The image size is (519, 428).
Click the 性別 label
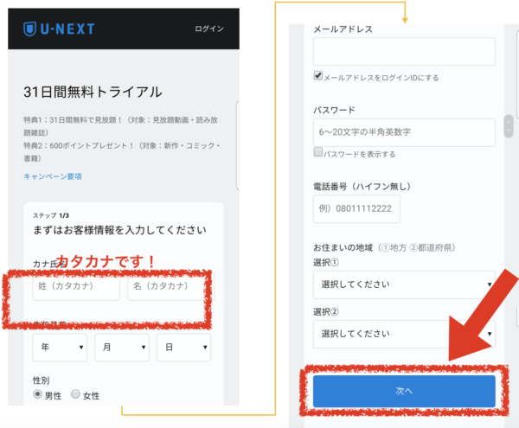41,380
